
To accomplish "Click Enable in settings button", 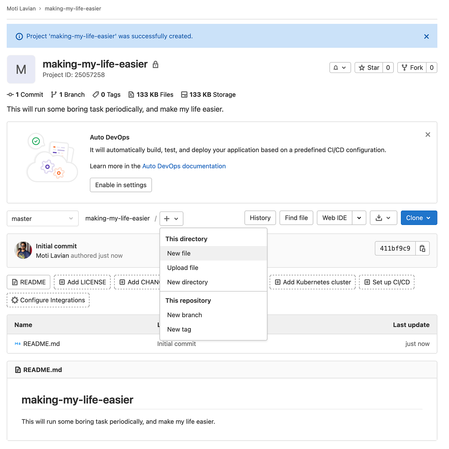I will [121, 185].
